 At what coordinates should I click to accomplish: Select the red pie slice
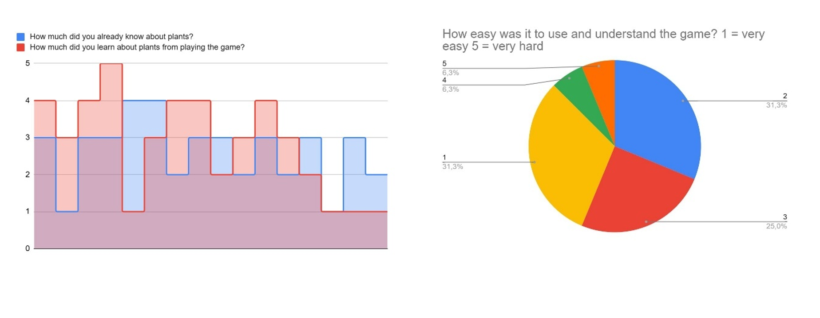tap(635, 195)
